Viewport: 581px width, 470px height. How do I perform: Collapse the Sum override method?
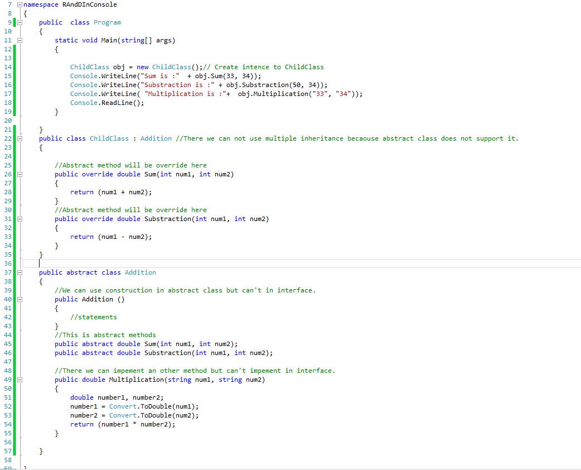[x=19, y=174]
